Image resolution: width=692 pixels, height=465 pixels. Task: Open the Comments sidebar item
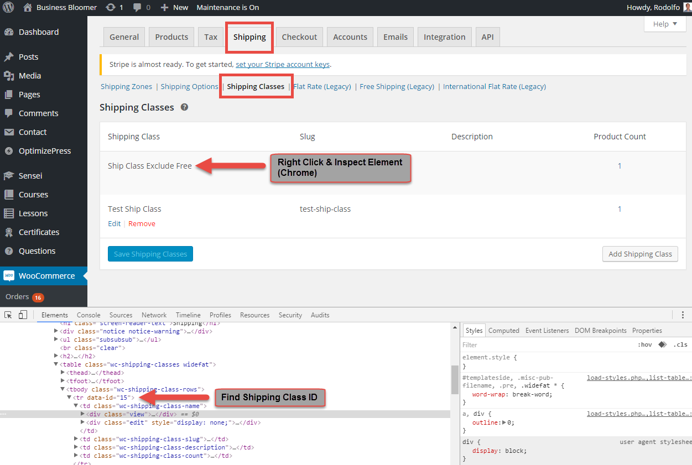[x=39, y=113]
